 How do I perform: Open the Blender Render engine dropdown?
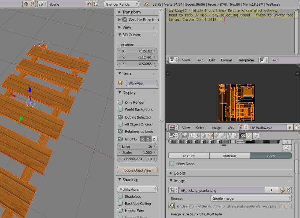point(121,4)
